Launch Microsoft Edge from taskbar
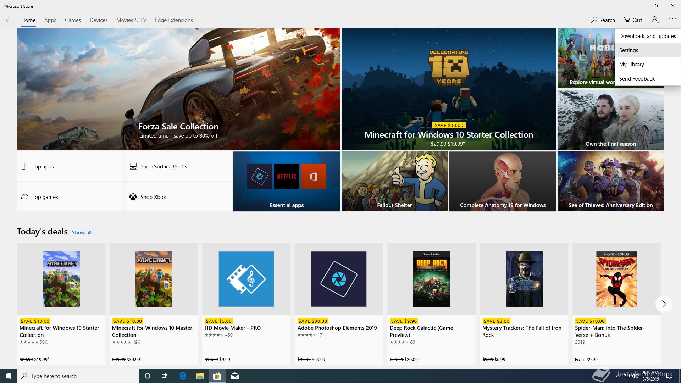The width and height of the screenshot is (681, 383). coord(183,376)
